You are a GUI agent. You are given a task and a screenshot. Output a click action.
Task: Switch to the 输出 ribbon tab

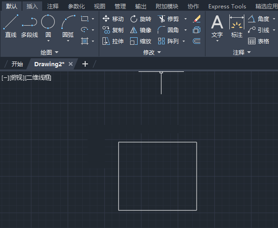coord(141,7)
